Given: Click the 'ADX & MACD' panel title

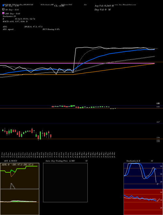Looking at the screenshot, I should click(10, 161).
